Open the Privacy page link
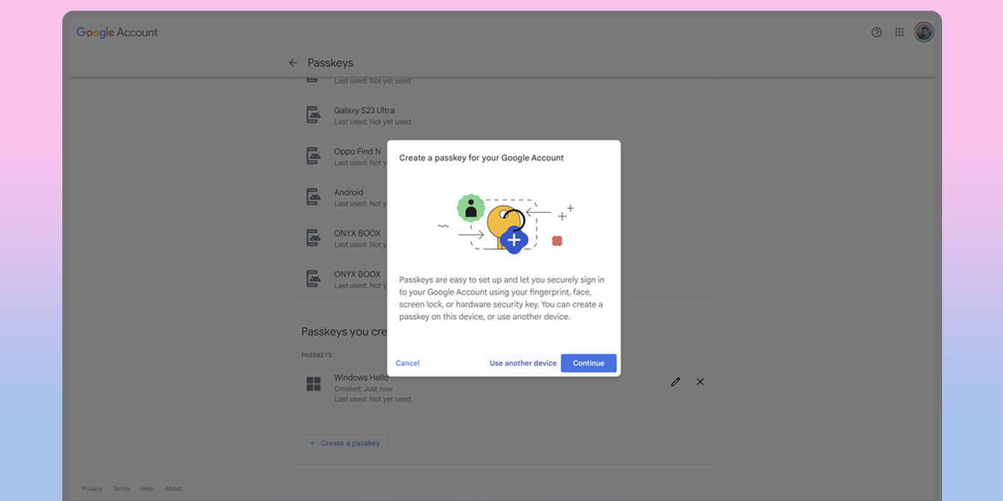This screenshot has width=1003, height=501. [92, 488]
